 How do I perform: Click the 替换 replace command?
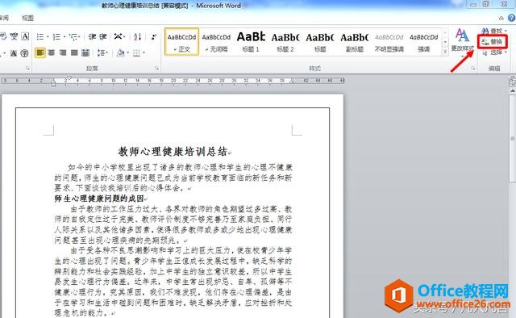tap(493, 41)
